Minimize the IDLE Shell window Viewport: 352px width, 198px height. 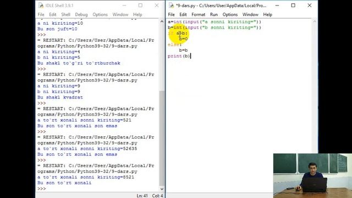coord(124,5)
